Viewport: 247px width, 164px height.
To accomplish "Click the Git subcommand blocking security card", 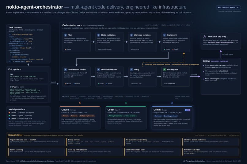I will 153,142.
